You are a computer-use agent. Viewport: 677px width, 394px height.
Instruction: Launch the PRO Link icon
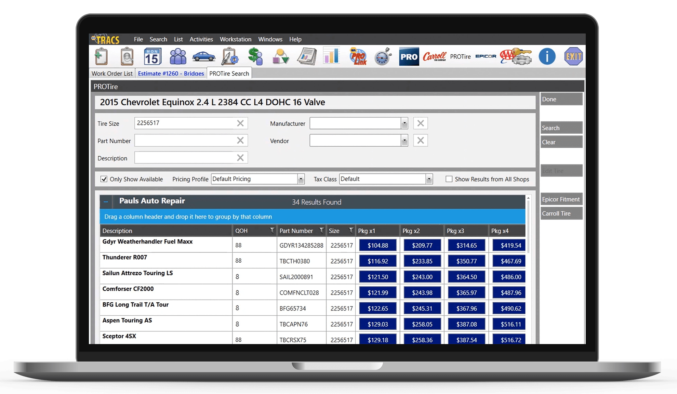pyautogui.click(x=358, y=56)
